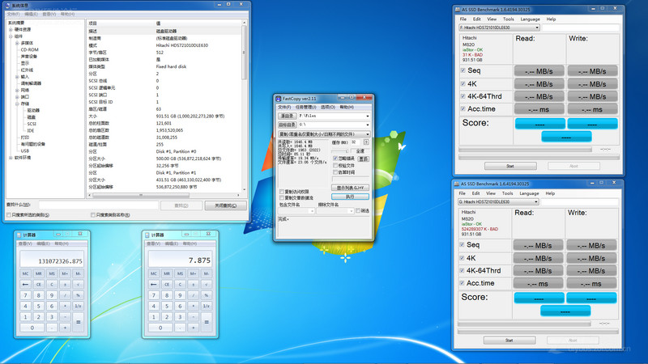Image resolution: width=648 pixels, height=364 pixels.
Task: Open FastCopy copy mode dropdown
Action: coord(367,134)
